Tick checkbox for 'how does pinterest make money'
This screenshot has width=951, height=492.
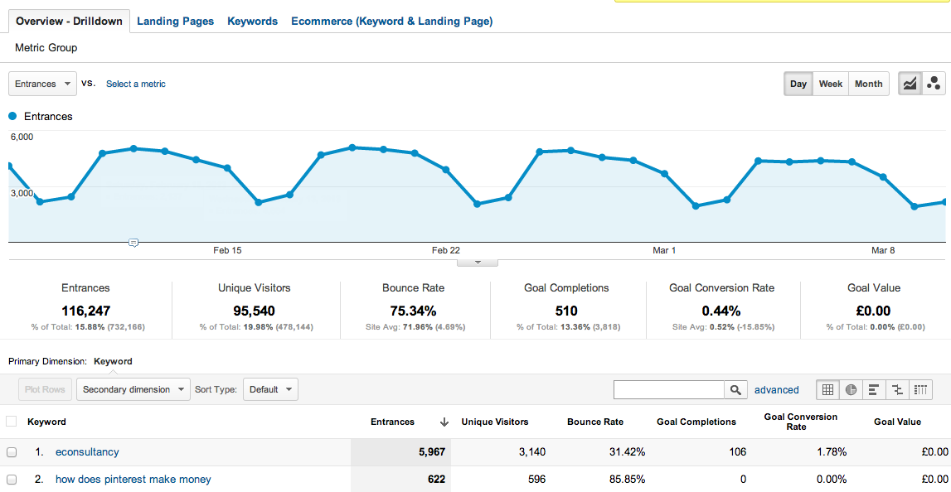[x=12, y=480]
